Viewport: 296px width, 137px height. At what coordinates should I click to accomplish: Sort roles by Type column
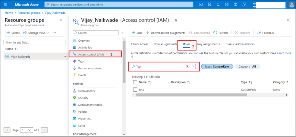tap(247, 82)
